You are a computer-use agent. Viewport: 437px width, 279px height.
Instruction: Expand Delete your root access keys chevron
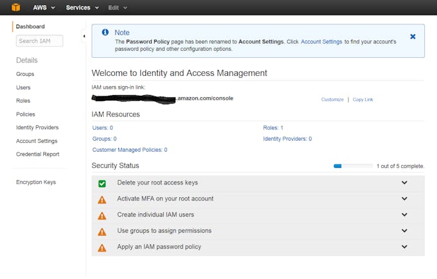pos(404,183)
